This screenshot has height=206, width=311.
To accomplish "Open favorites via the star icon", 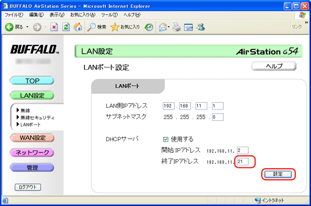I will point(115,27).
